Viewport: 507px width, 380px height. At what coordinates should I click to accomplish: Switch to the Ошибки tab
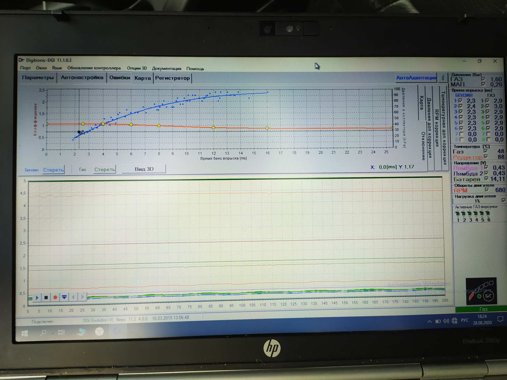tap(120, 78)
